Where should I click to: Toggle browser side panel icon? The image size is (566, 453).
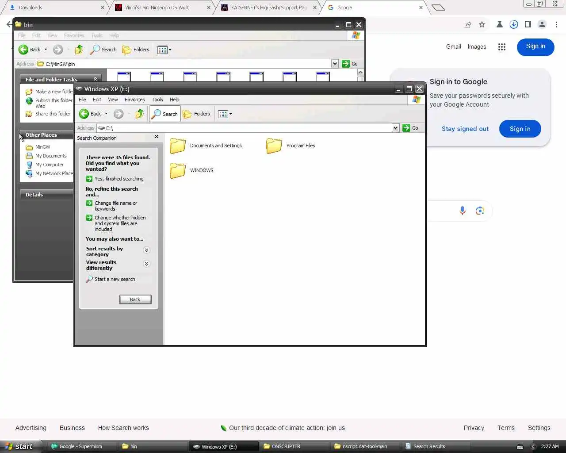pos(528,25)
